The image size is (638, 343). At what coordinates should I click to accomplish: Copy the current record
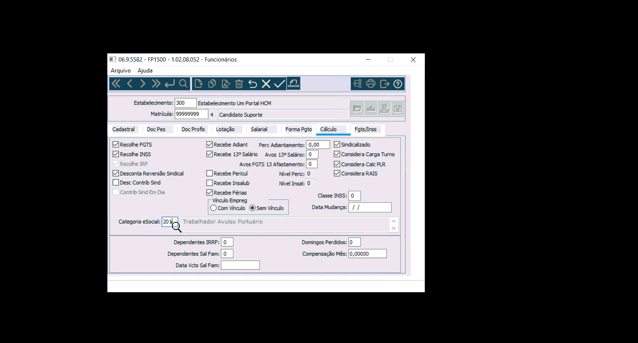212,84
